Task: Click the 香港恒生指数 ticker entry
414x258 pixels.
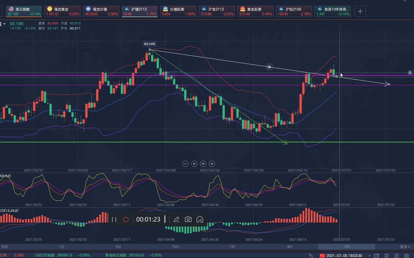Action: point(133,255)
